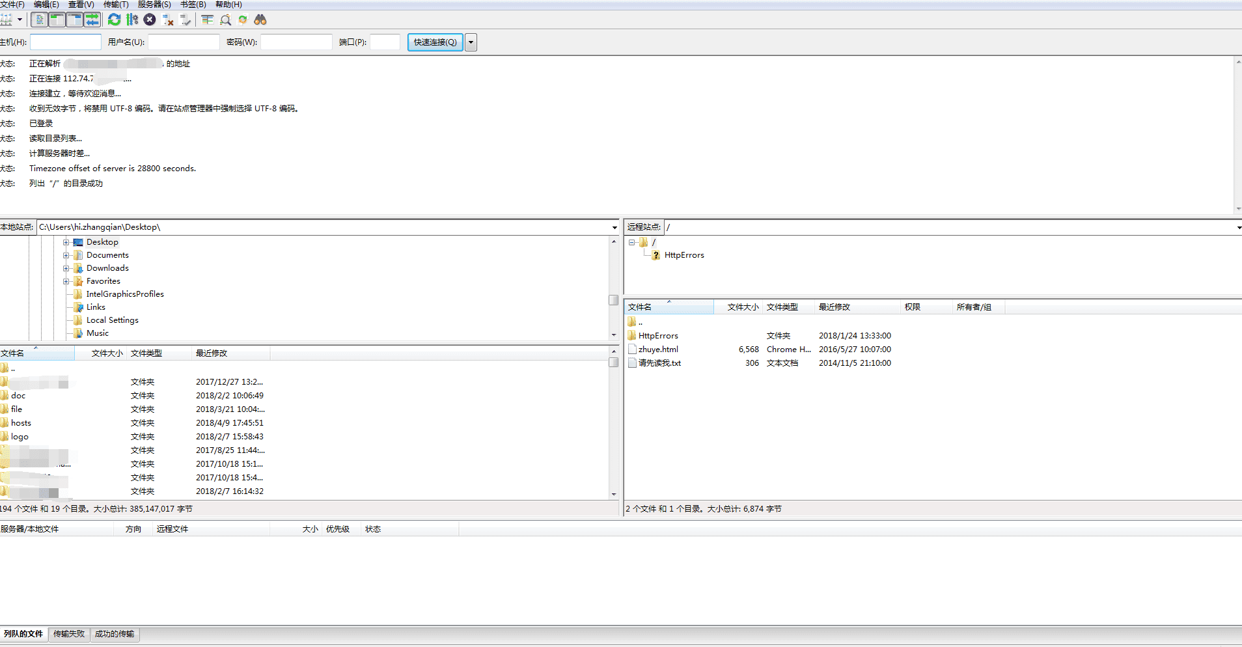This screenshot has width=1242, height=647.
Task: Open the directory listing filters dialog
Action: pos(208,20)
